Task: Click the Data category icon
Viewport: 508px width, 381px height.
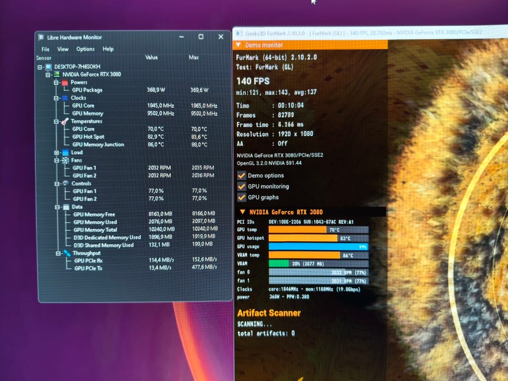Action: tap(66, 207)
